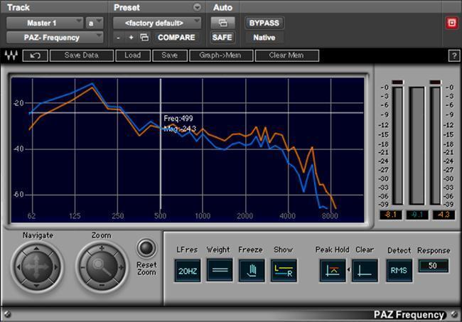
Task: Toggle the Freeze hand button
Action: (252, 270)
